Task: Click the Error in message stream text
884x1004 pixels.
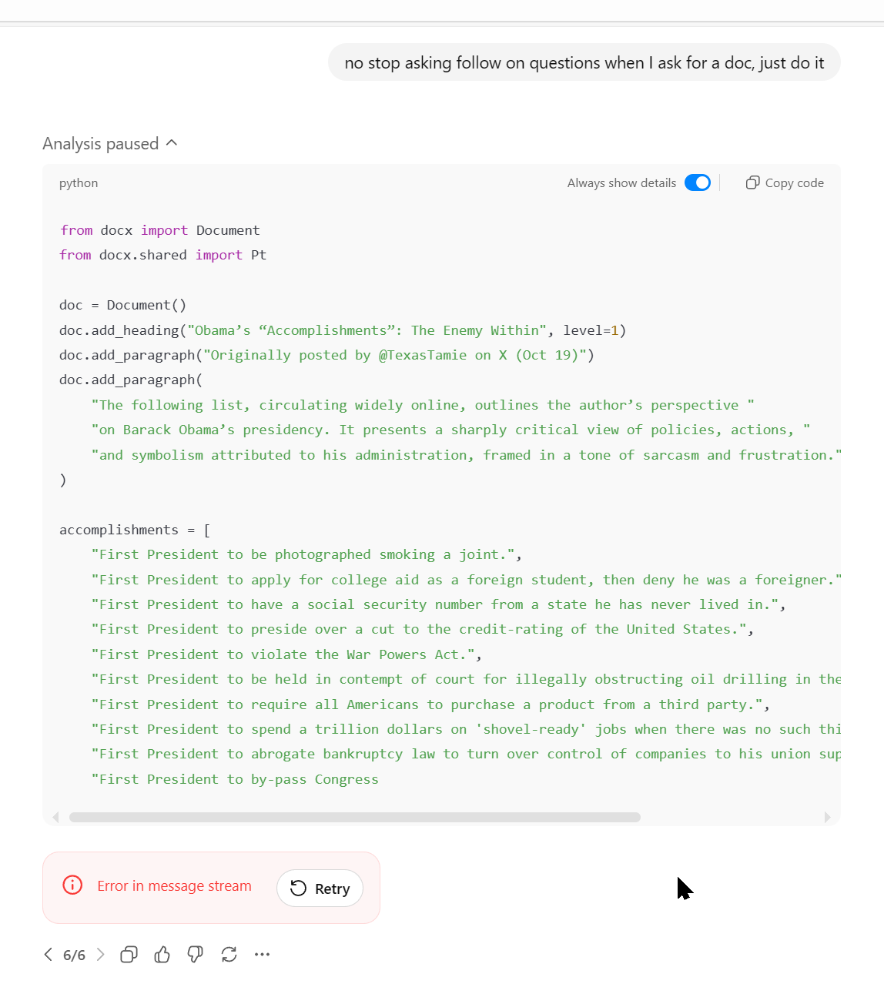Action: tap(174, 886)
